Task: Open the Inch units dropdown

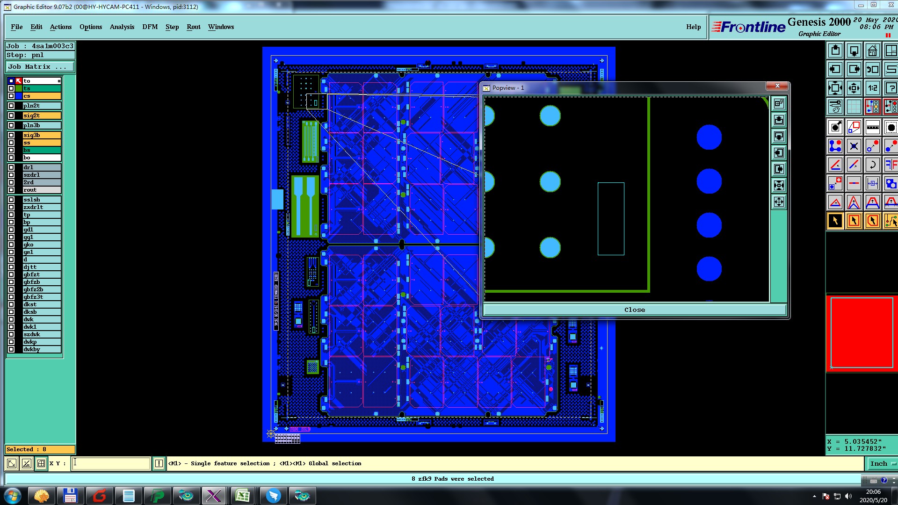Action: pos(882,463)
